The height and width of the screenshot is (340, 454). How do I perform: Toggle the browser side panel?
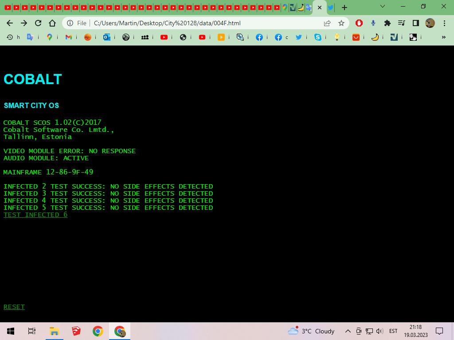(x=415, y=23)
